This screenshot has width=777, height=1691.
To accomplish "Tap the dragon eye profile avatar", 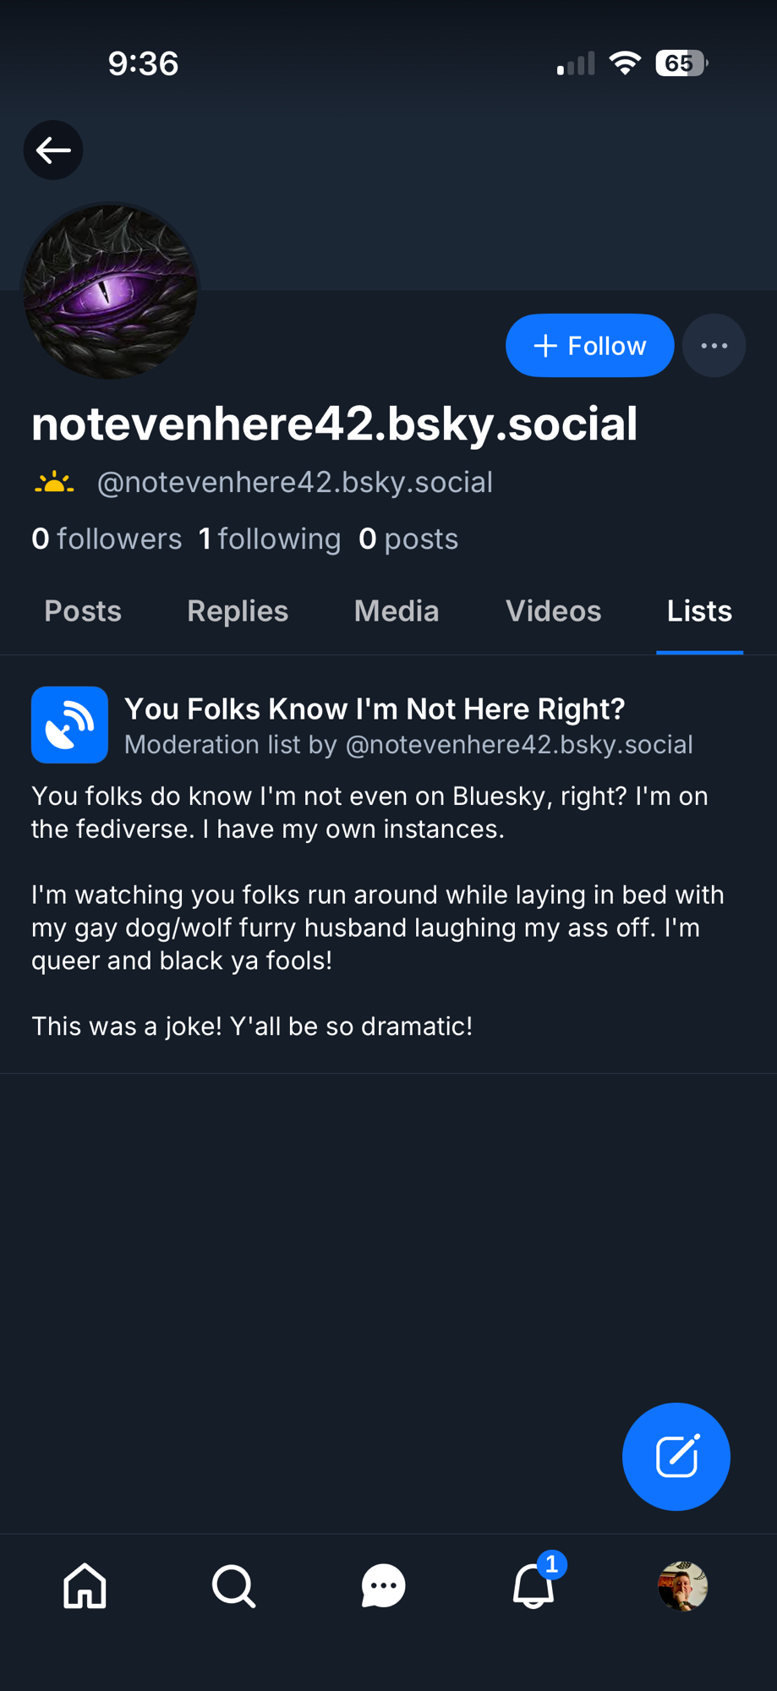I will [111, 292].
